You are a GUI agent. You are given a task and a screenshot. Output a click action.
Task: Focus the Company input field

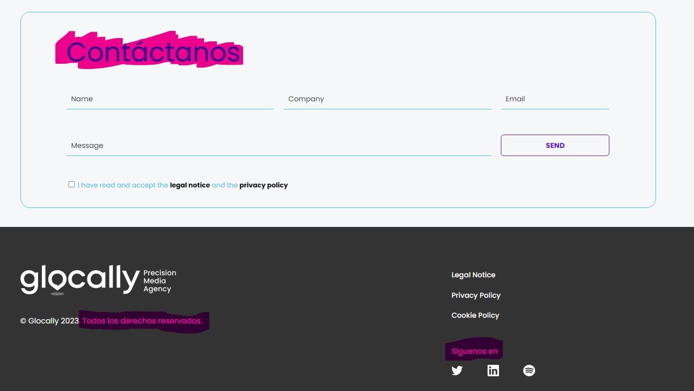387,99
